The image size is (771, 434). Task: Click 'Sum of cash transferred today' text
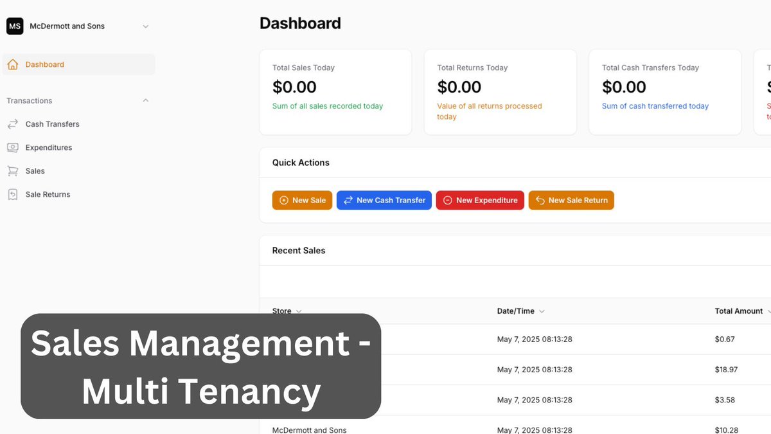(x=655, y=106)
